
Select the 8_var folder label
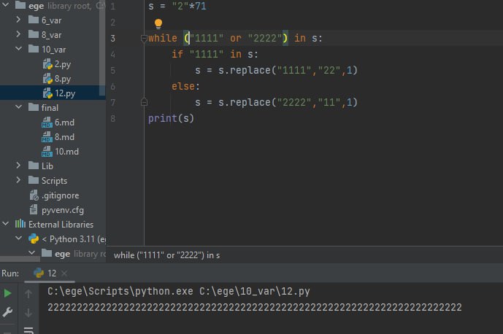point(51,34)
